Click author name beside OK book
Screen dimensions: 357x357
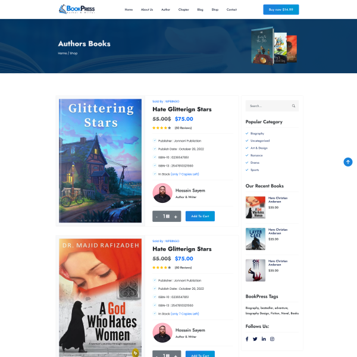pyautogui.click(x=278, y=263)
